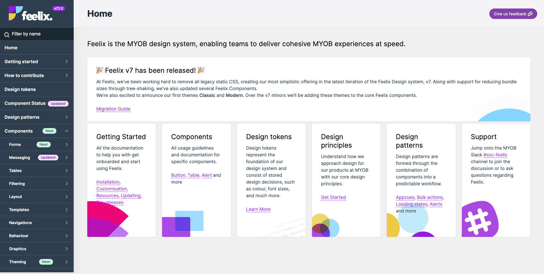544x274 pixels.
Task: Open the Home sidebar item
Action: 37,48
